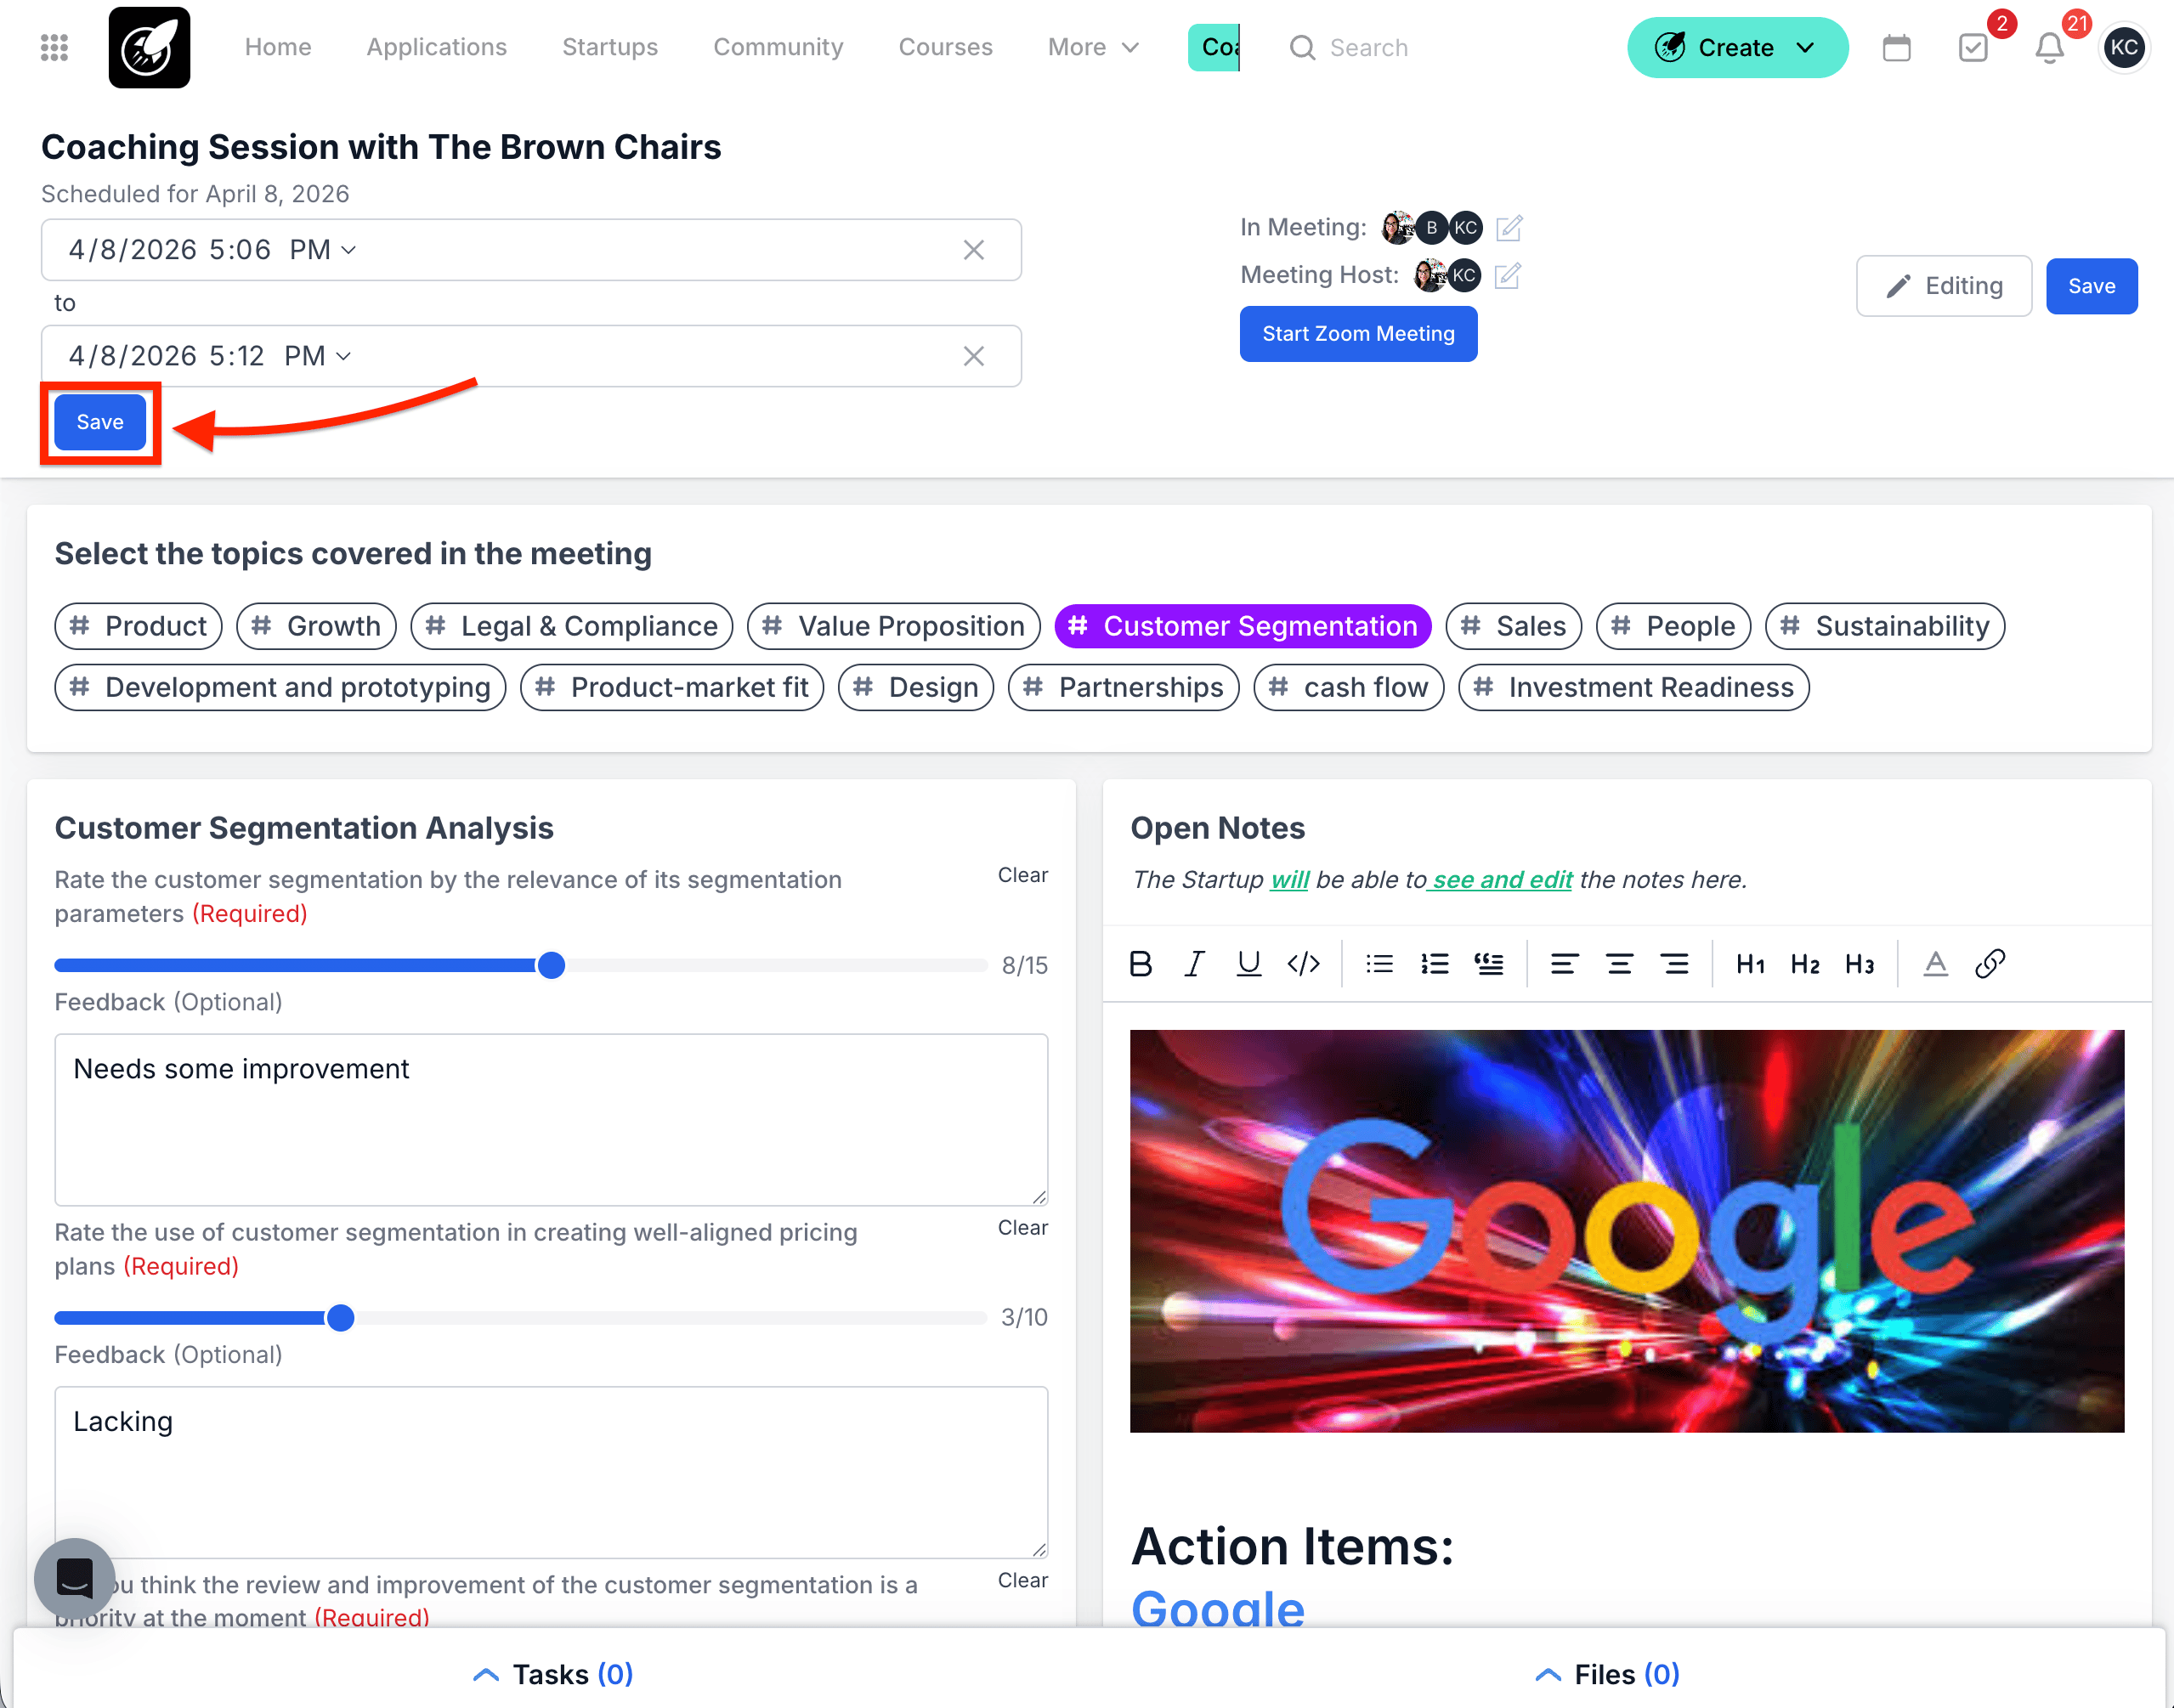2174x1708 pixels.
Task: Clear the start date-time field
Action: [973, 250]
